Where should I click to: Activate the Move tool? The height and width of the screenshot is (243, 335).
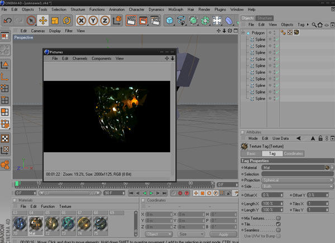tap(43, 21)
